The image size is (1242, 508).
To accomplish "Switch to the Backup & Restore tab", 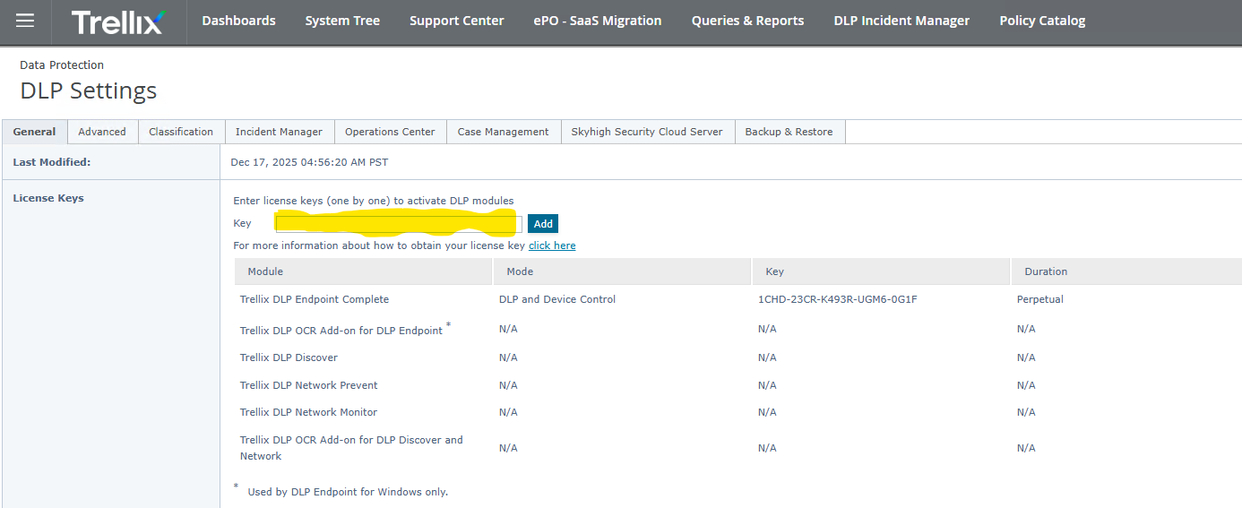I will pyautogui.click(x=789, y=132).
